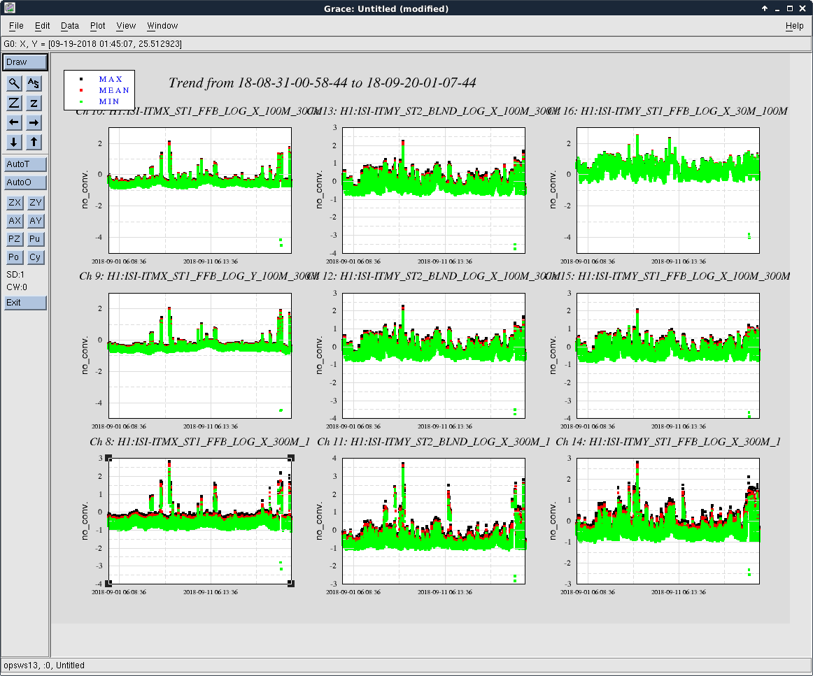Screen dimensions: 813x676
Task: Click the Pu push button
Action: point(35,239)
